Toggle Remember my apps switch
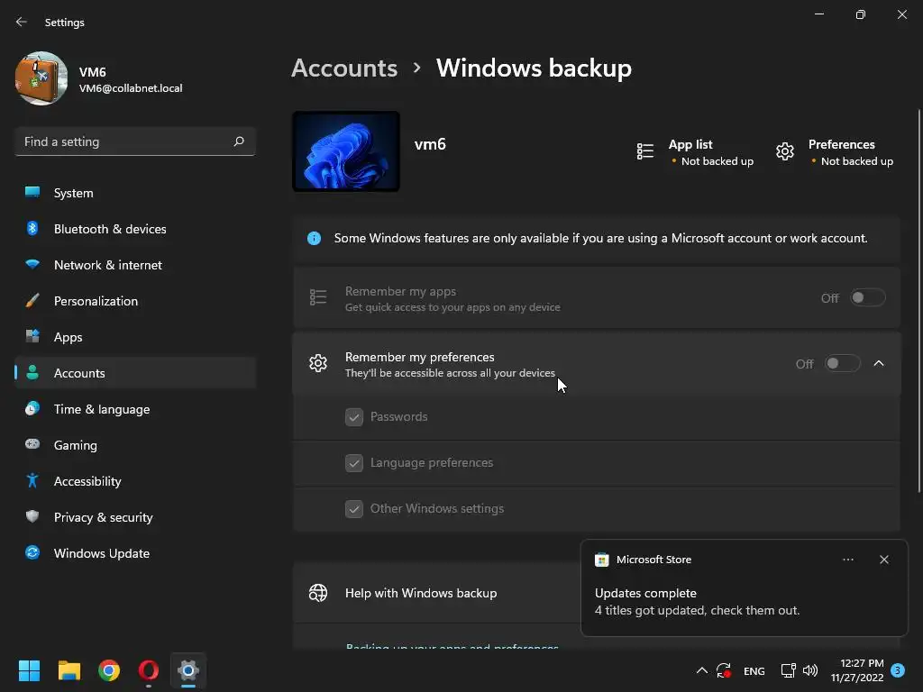 click(x=867, y=298)
